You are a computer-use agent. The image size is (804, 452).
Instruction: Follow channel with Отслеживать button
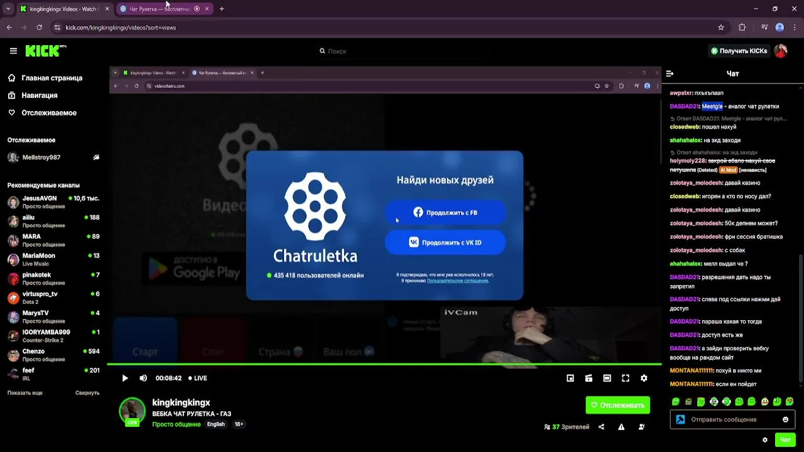[617, 405]
